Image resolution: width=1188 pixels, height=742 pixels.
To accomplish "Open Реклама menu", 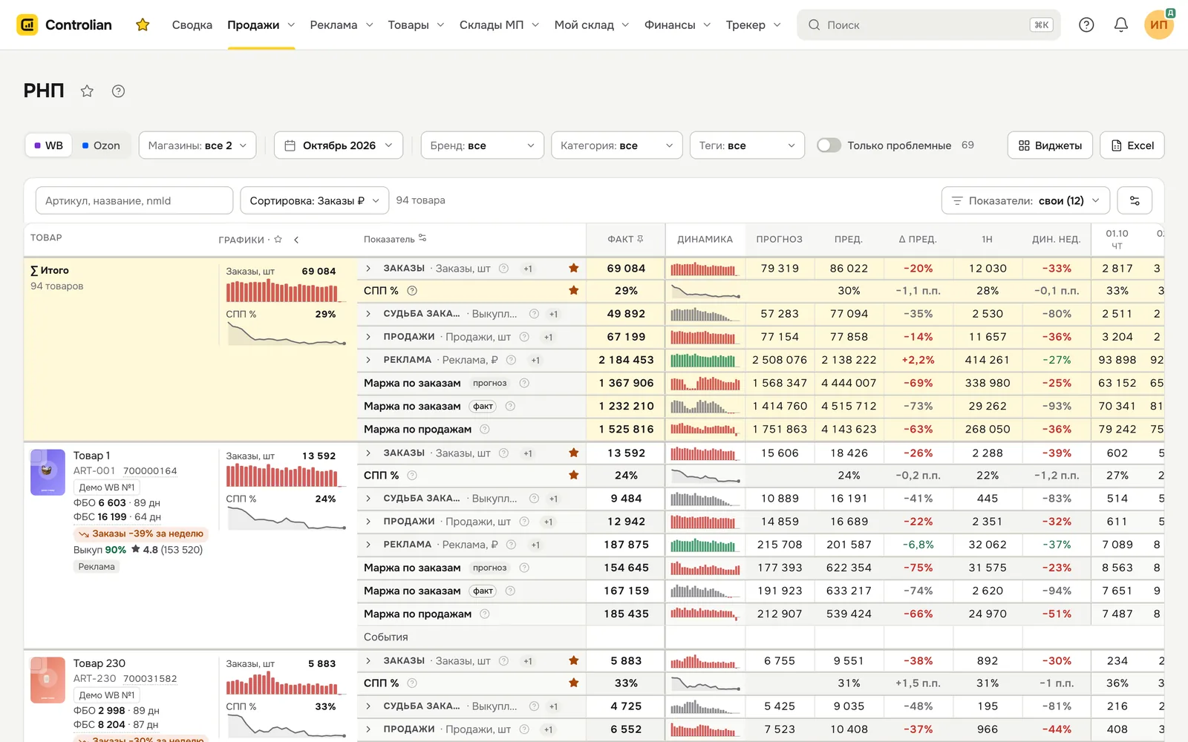I will click(342, 24).
